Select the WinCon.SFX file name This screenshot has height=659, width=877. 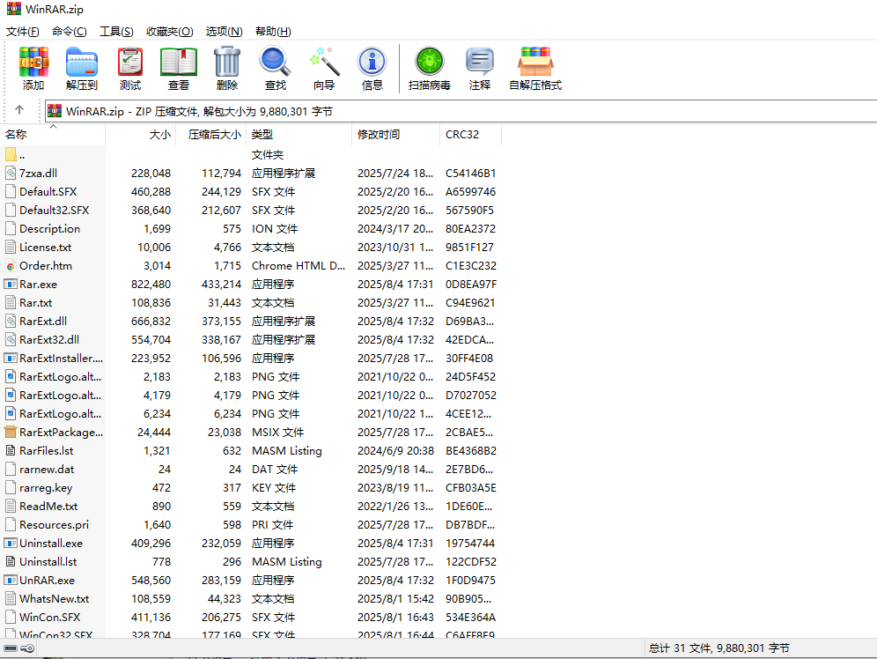tap(50, 617)
